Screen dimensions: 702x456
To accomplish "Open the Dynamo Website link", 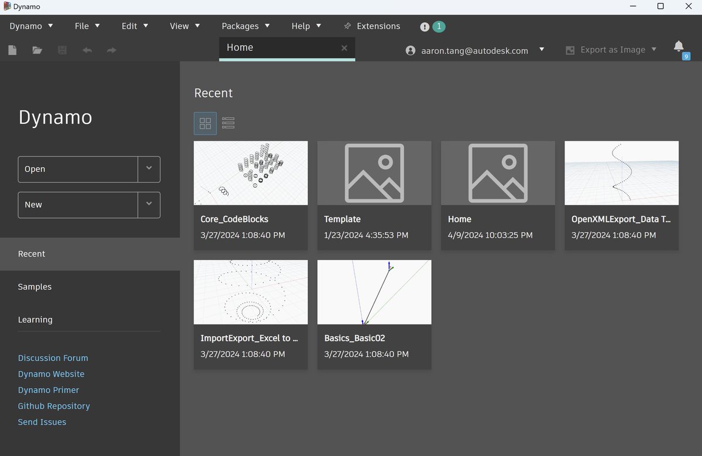I will pyautogui.click(x=51, y=374).
